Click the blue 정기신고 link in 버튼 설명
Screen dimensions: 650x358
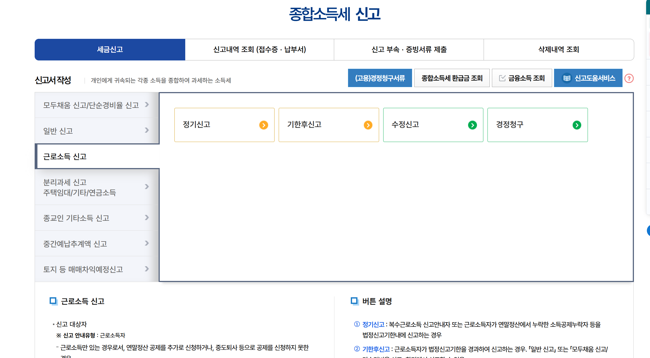tap(373, 324)
